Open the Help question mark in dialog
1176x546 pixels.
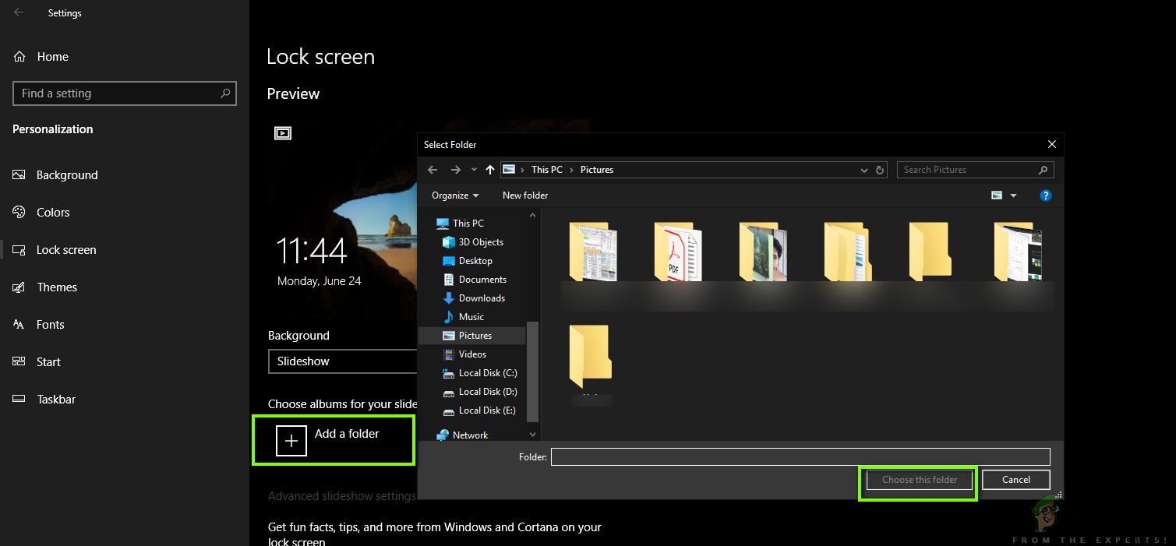tap(1046, 195)
